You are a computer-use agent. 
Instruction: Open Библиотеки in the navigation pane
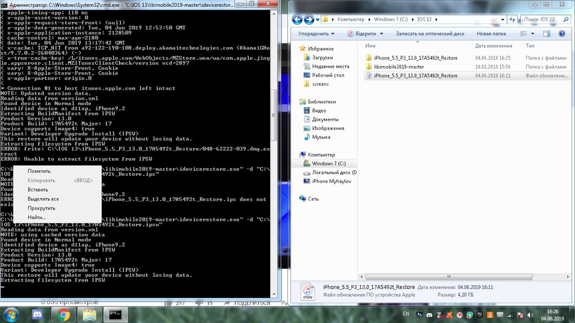point(322,102)
